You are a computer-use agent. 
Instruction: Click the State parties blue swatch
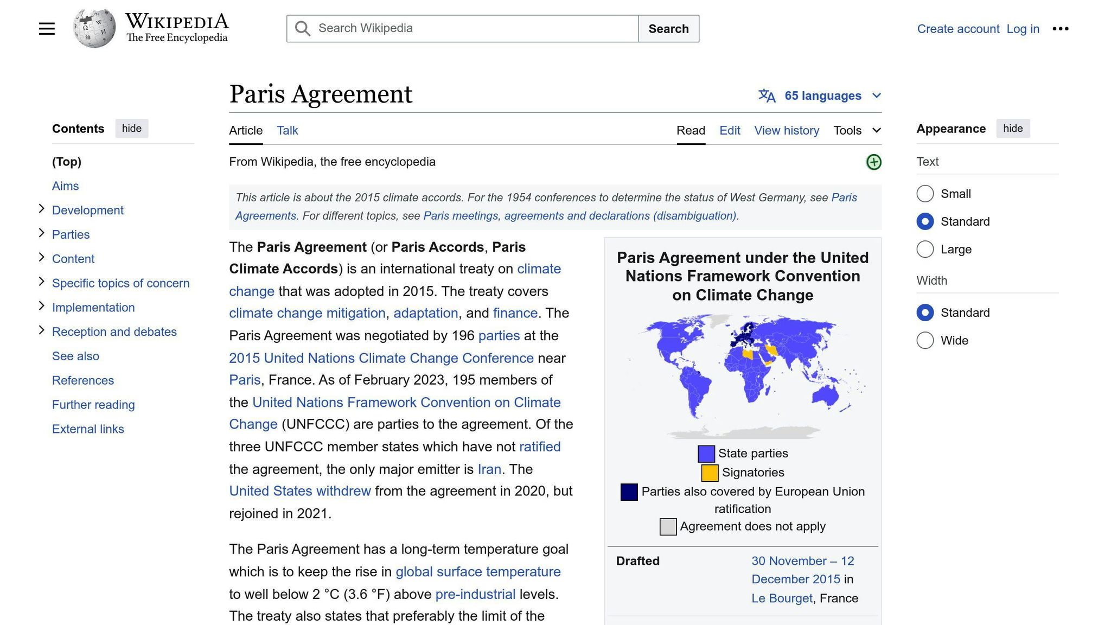click(706, 454)
